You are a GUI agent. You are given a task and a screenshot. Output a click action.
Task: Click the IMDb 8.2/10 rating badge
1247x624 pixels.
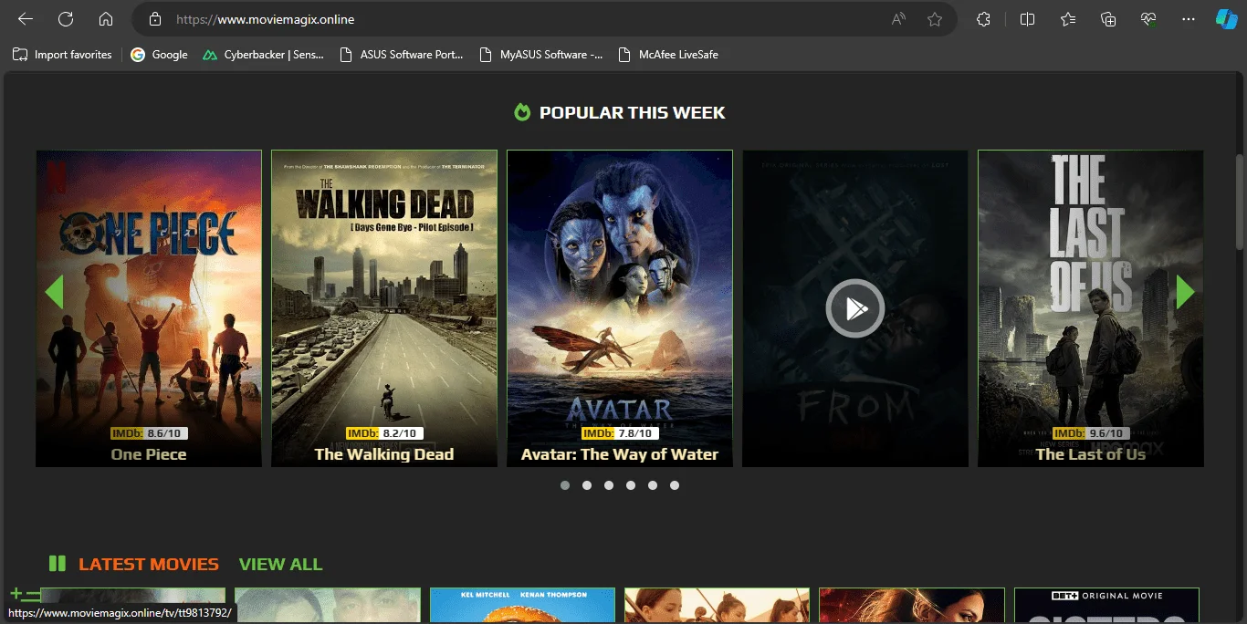tap(384, 433)
